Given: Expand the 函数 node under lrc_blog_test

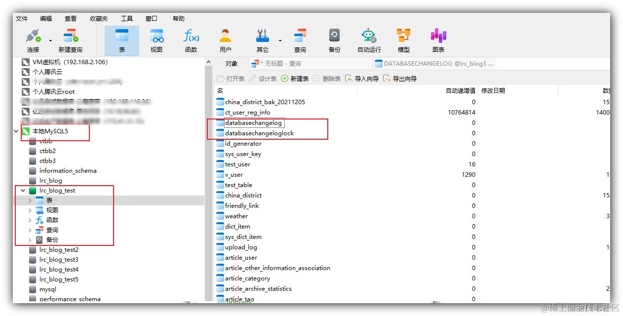Looking at the screenshot, I should 30,220.
